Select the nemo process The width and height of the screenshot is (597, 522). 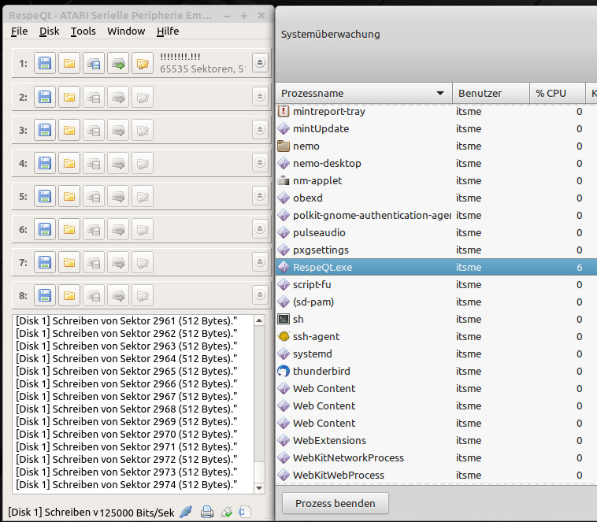(436, 146)
